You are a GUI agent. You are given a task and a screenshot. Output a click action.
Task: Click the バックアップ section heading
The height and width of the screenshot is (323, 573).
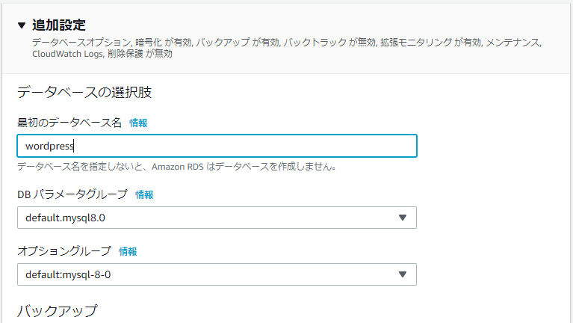(57, 310)
